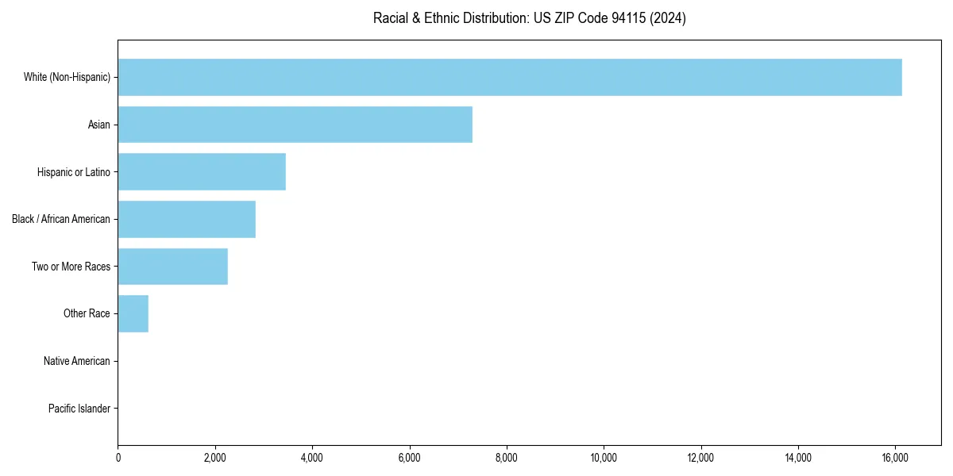953x476 pixels.
Task: Click the White (Non-Hispanic) bar
Action: 508,77
